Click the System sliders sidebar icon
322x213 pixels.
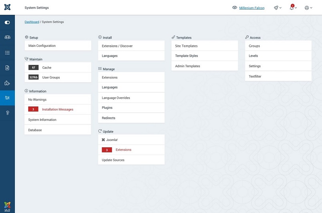7,98
